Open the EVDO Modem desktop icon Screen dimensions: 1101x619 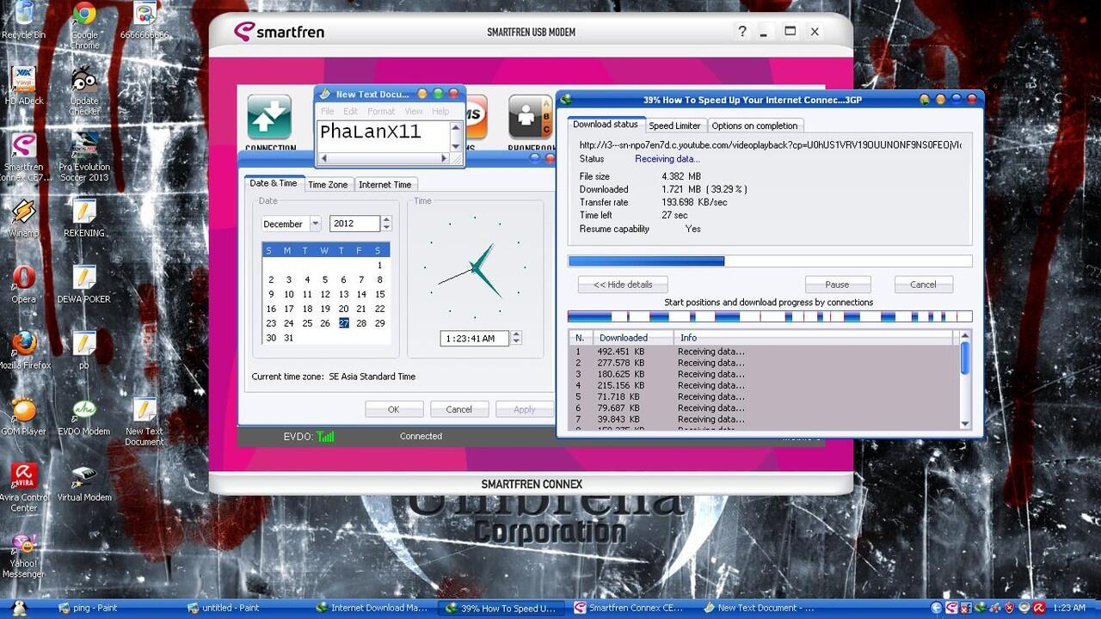point(84,416)
